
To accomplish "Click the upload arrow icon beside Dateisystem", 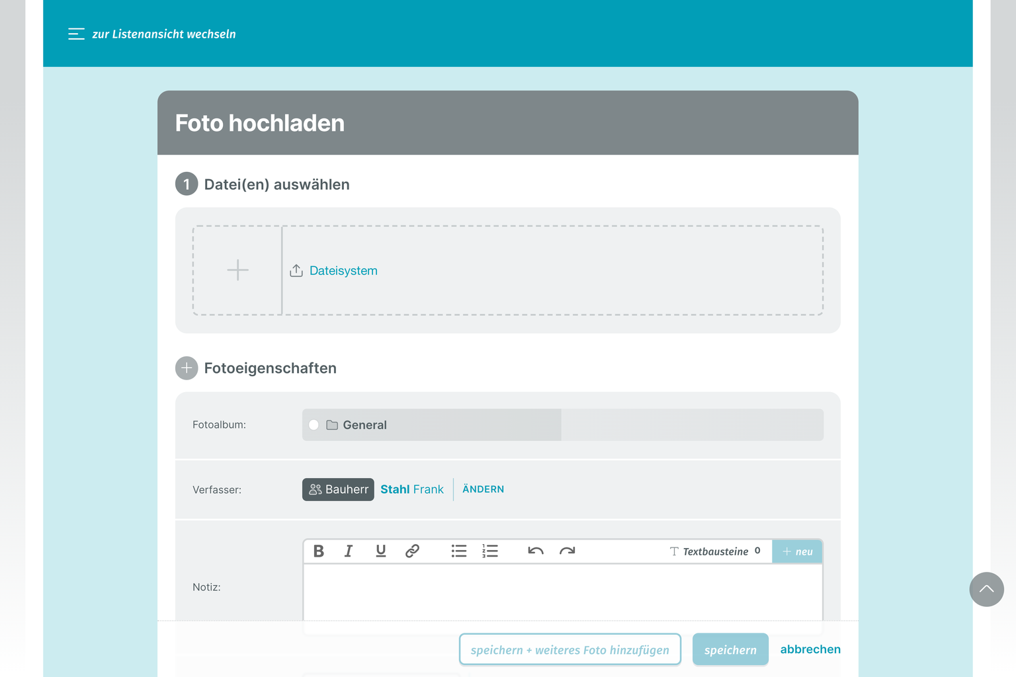I will point(296,270).
